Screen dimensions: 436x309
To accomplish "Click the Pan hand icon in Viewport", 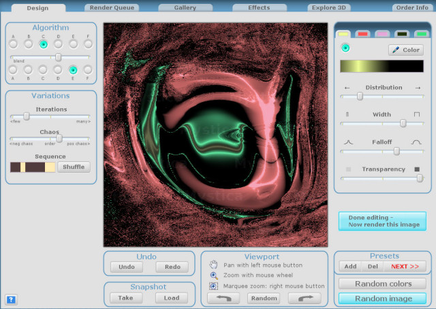I will pos(213,265).
